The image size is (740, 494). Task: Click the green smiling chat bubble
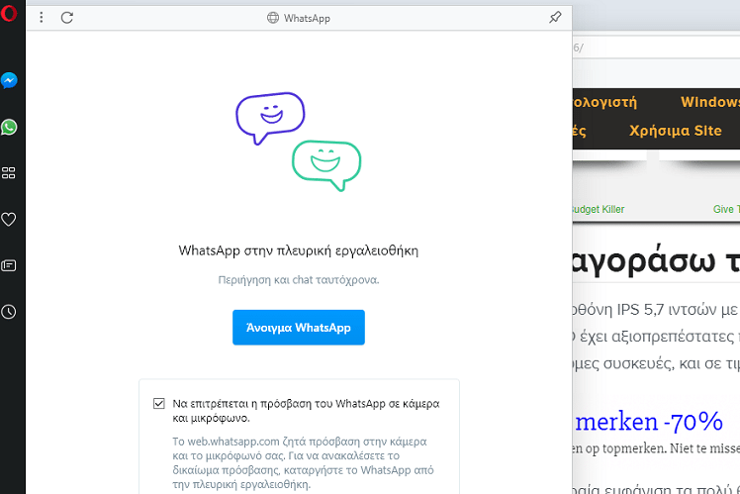326,164
